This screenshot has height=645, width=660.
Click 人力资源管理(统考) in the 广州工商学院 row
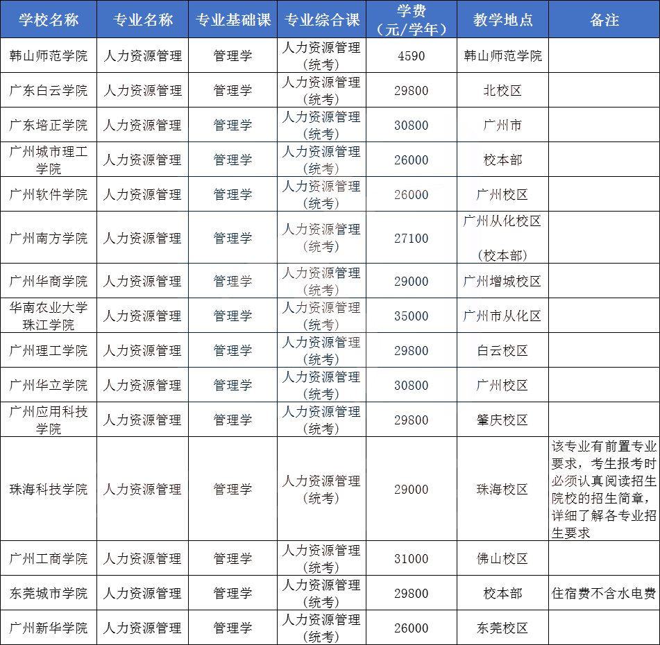[x=321, y=559]
